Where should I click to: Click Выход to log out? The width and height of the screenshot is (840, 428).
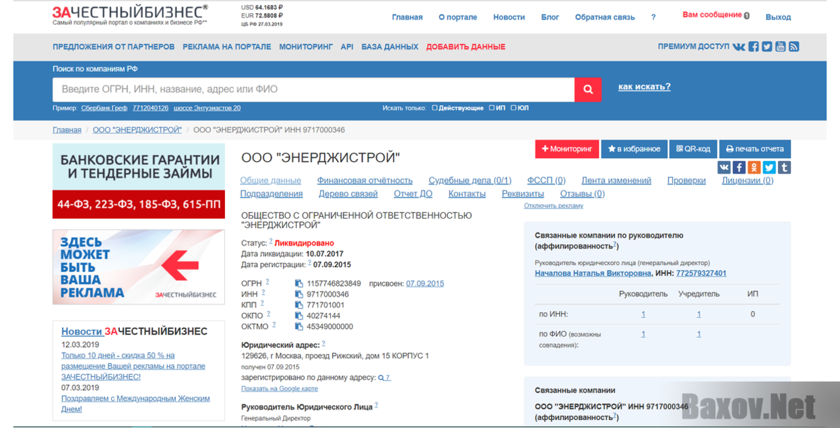click(778, 17)
